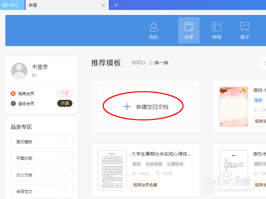Open the 平面印刷 category

pyautogui.click(x=42, y=158)
